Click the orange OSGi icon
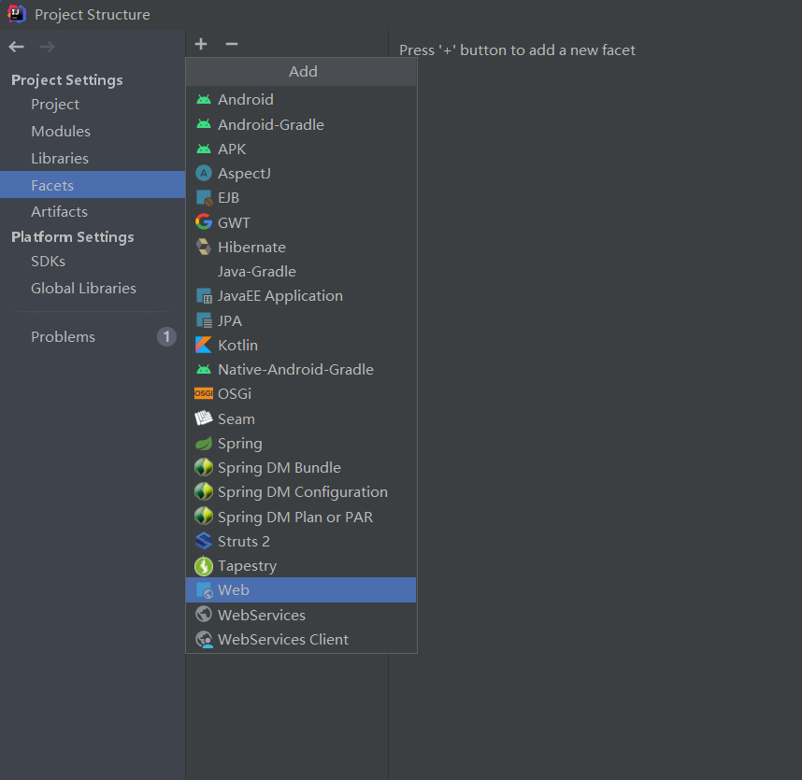This screenshot has height=780, width=802. [x=204, y=393]
